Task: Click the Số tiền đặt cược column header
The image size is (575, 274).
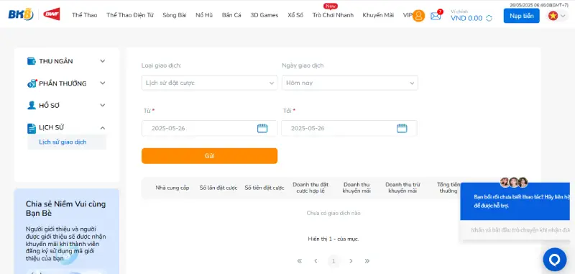Action: coord(264,188)
